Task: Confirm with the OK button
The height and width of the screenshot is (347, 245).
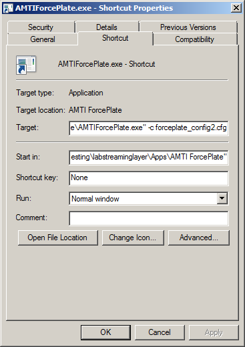Action: 105,332
